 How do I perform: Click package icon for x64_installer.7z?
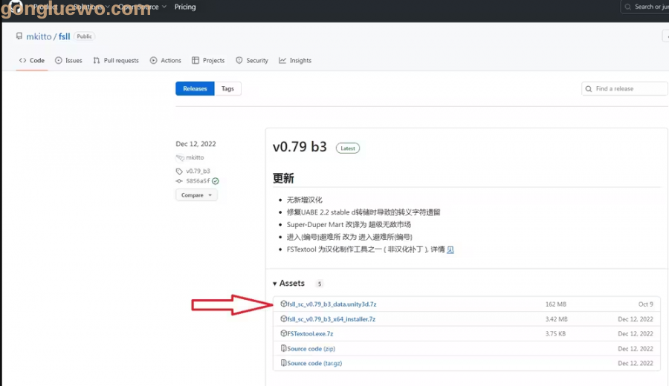click(x=283, y=318)
